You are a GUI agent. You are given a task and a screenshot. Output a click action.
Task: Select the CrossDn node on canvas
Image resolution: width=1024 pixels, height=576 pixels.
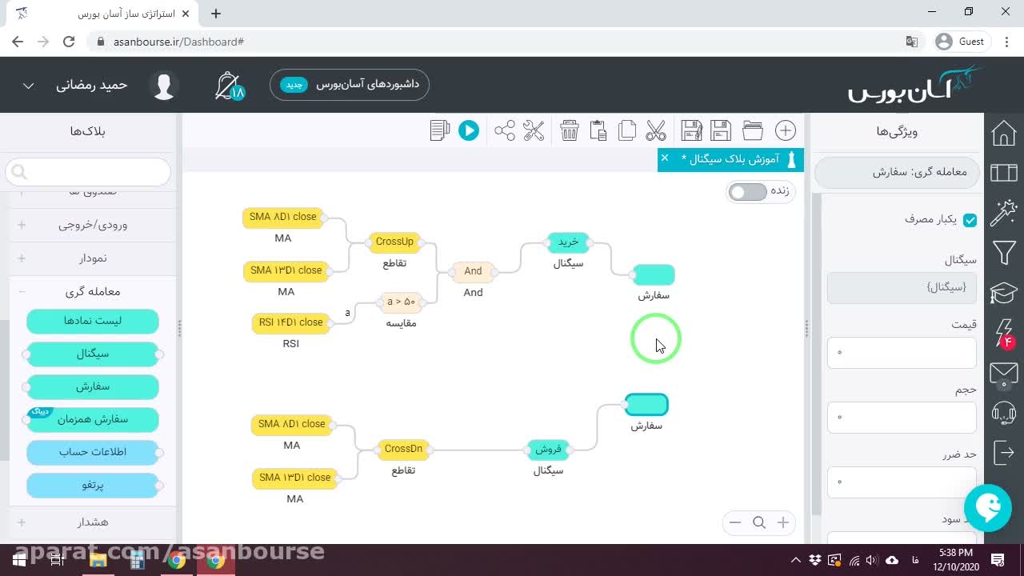pos(403,450)
